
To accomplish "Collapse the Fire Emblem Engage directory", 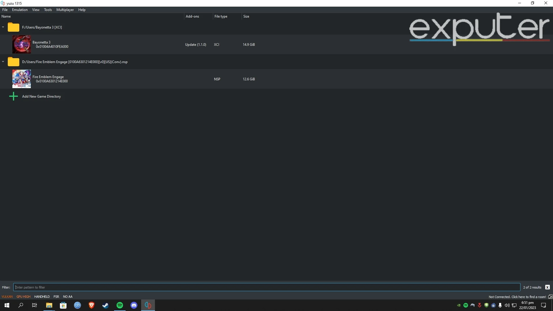I will (x=3, y=62).
